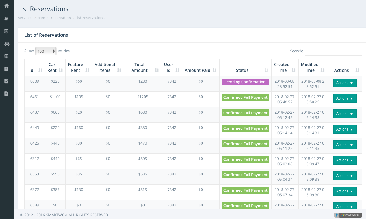The width and height of the screenshot is (366, 219).
Task: Open Actions dropdown for reservation 6425
Action: [x=345, y=145]
